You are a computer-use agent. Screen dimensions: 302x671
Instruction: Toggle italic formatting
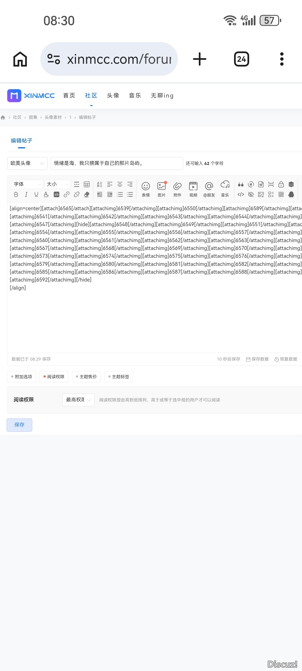(x=26, y=194)
